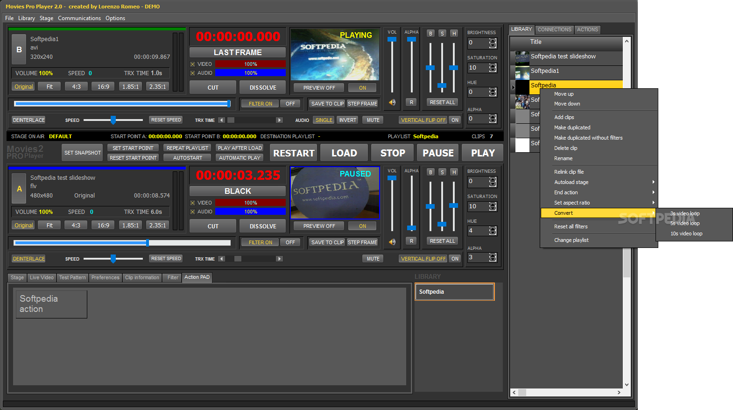
Task: Click the H hue button in player B
Action: click(454, 33)
